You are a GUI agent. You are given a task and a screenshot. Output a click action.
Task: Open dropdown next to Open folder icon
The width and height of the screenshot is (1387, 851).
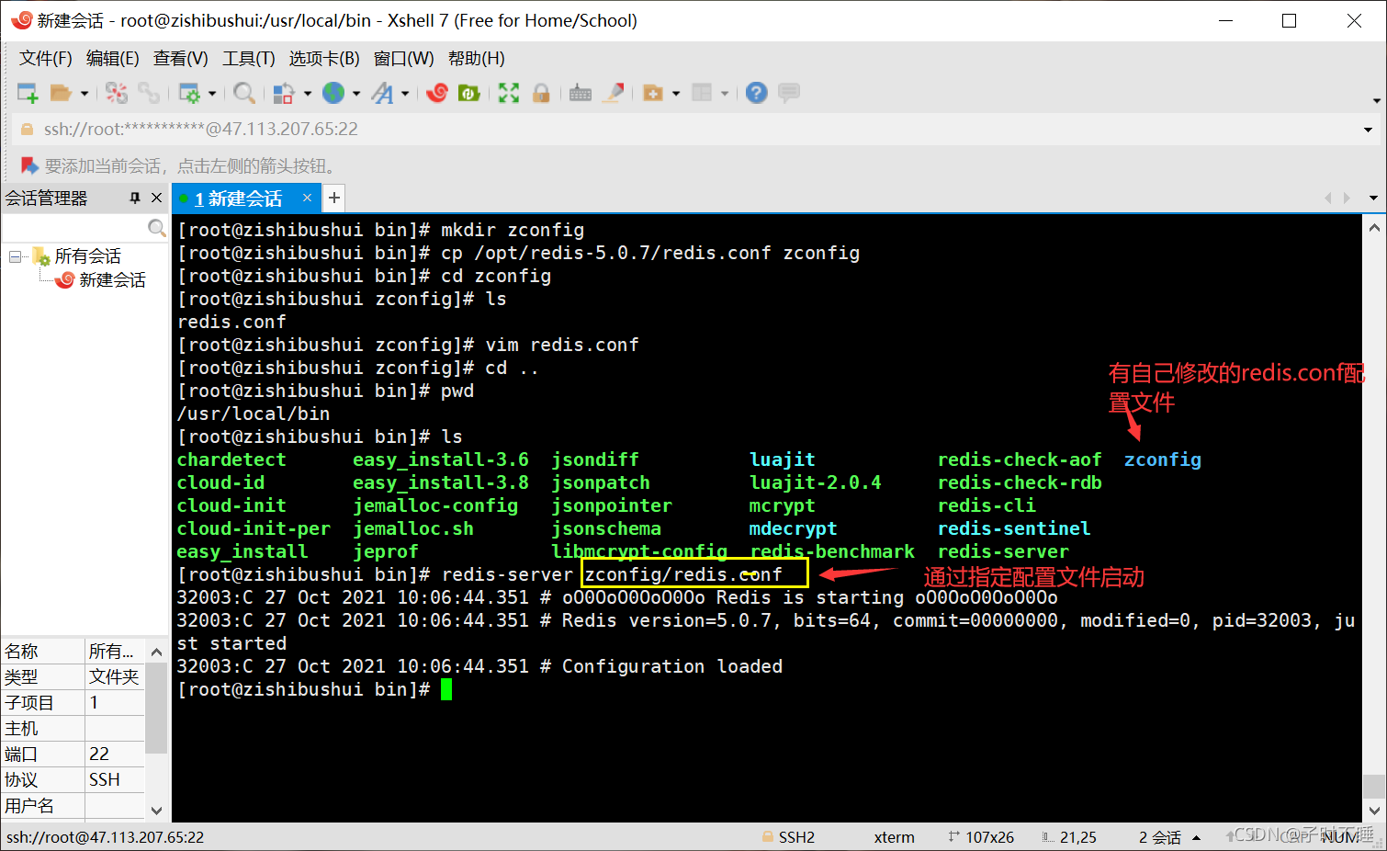point(84,93)
